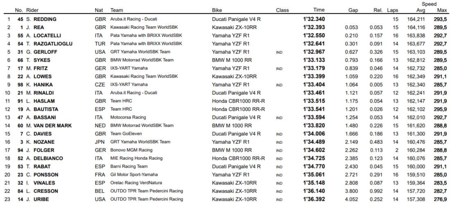Click the Speed Max column header

click(442, 10)
